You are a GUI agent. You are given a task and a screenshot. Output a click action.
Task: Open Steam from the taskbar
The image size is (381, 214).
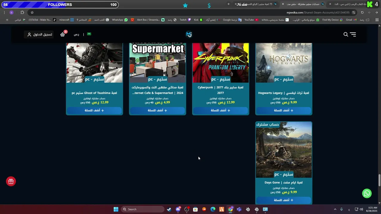click(169, 209)
